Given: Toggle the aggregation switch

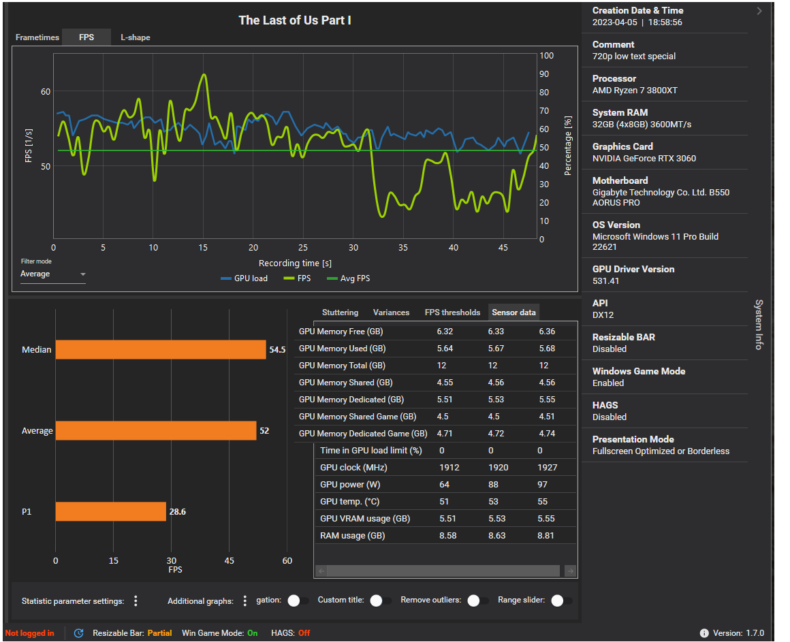Looking at the screenshot, I should pyautogui.click(x=298, y=600).
